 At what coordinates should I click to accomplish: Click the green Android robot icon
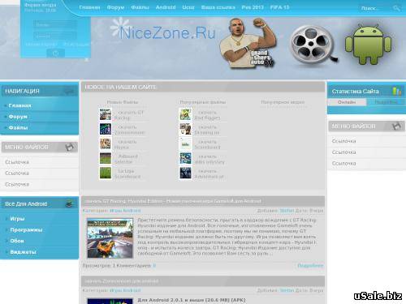tap(369, 45)
